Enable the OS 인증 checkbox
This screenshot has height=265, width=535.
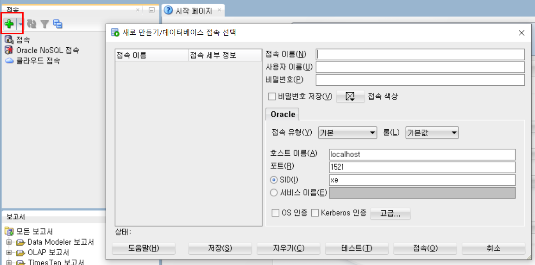(x=275, y=214)
